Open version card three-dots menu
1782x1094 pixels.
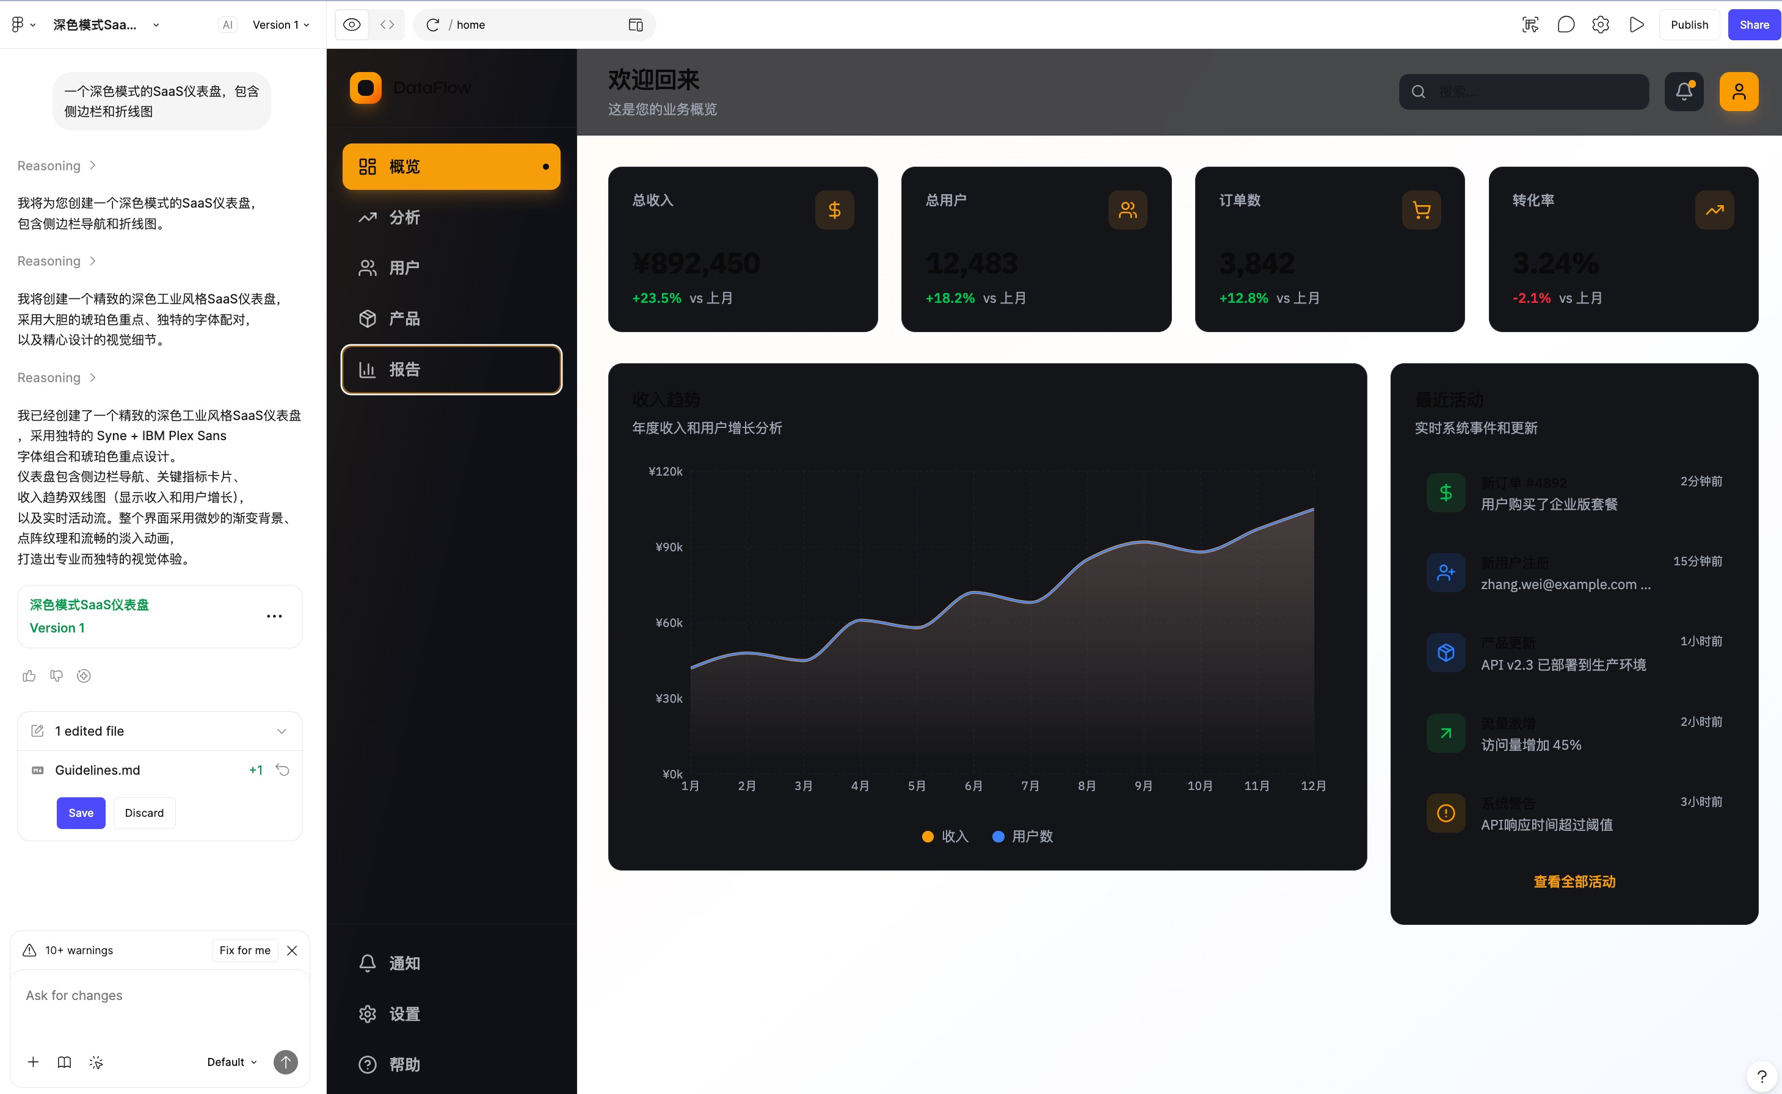tap(274, 617)
